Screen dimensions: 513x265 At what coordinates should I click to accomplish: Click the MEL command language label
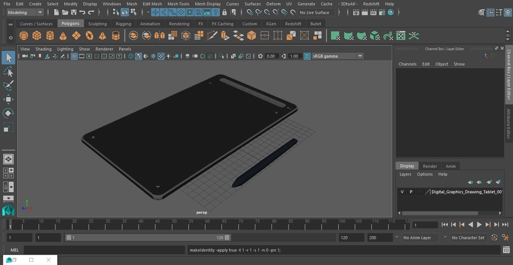(15, 250)
